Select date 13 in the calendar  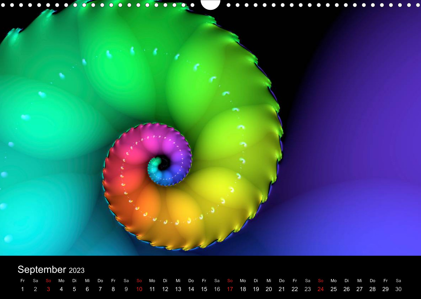(x=178, y=289)
